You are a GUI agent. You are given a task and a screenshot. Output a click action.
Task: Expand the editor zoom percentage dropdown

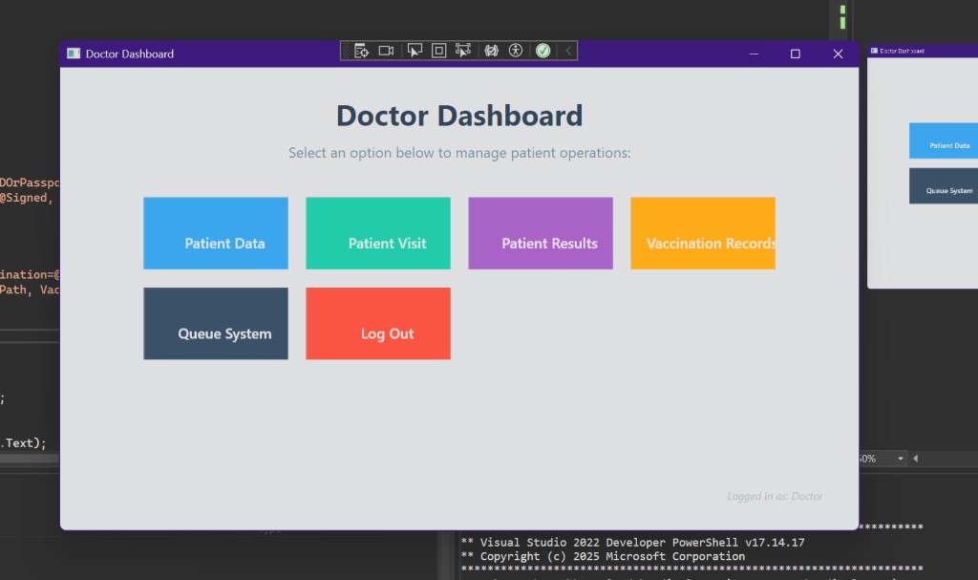pyautogui.click(x=900, y=459)
